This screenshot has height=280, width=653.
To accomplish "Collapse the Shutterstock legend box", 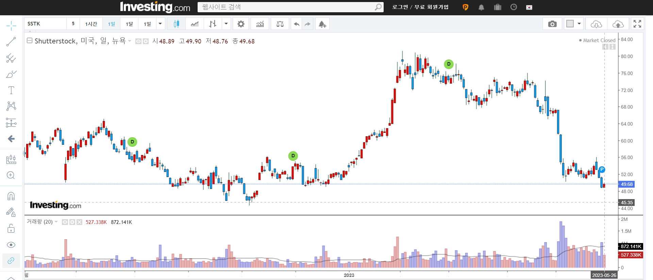I will click(30, 40).
